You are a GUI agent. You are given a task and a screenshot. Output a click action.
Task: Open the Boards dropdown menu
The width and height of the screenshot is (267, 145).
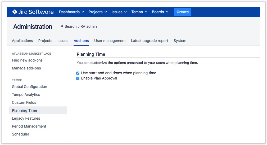pos(160,12)
